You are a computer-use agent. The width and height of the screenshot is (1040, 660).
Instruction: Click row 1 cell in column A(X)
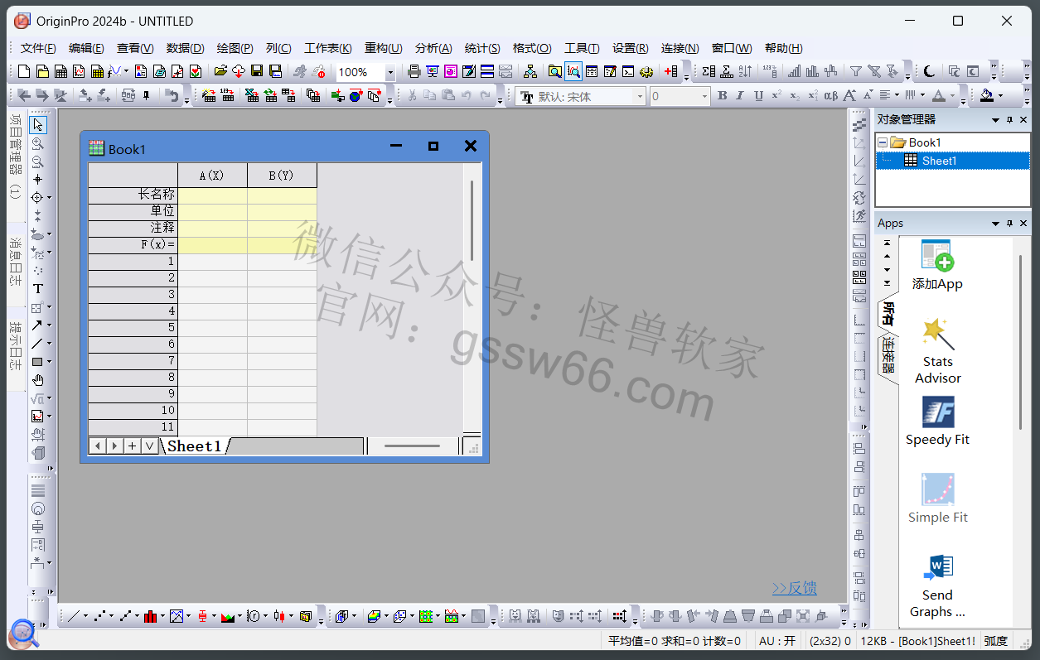click(212, 262)
